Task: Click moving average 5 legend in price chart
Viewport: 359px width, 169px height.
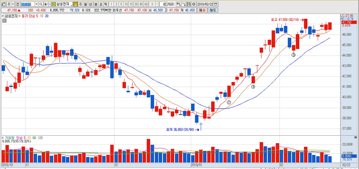Action: 37,16
